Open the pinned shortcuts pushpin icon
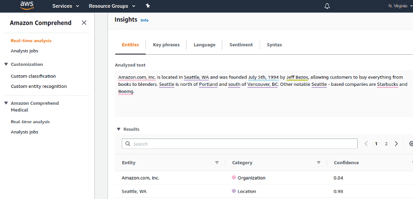The image size is (413, 199). coord(148,5)
